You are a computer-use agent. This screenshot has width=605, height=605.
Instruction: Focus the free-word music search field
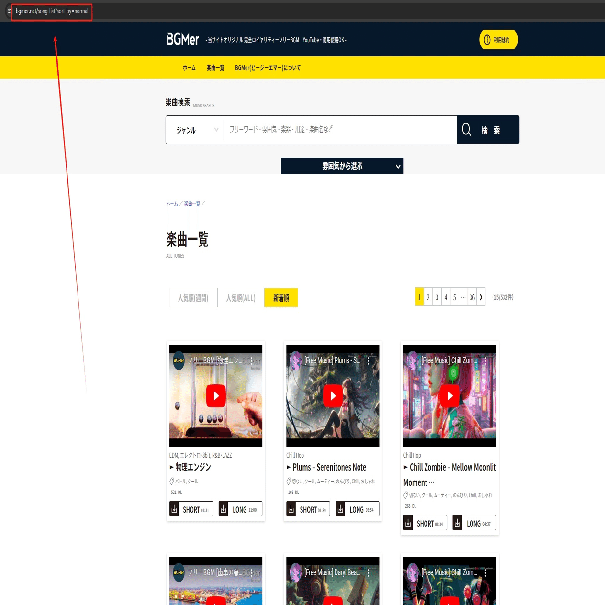coord(339,130)
